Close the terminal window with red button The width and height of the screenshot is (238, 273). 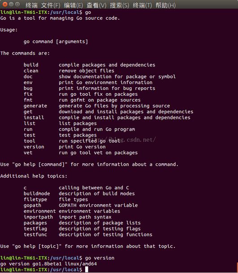pyautogui.click(x=5, y=4)
